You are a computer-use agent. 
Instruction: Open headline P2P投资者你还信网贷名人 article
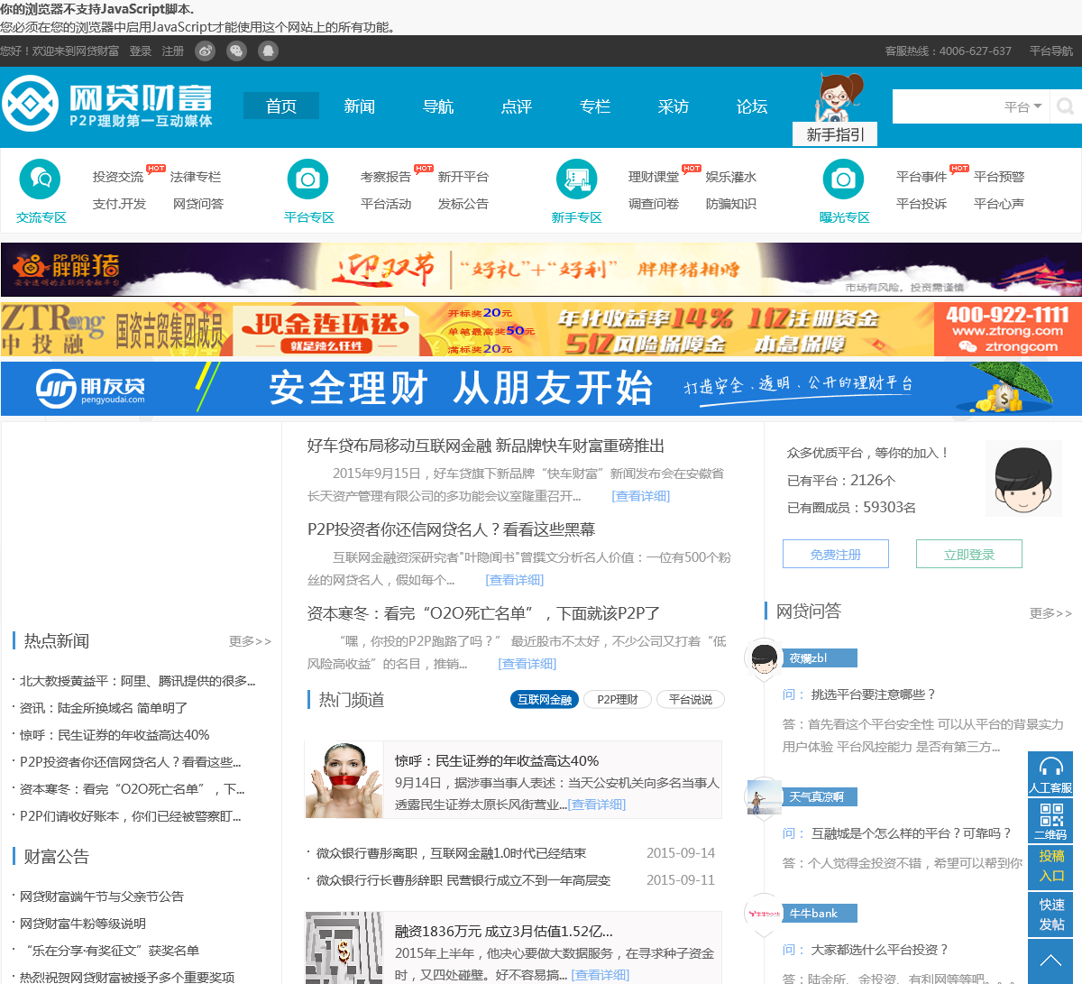[x=452, y=529]
